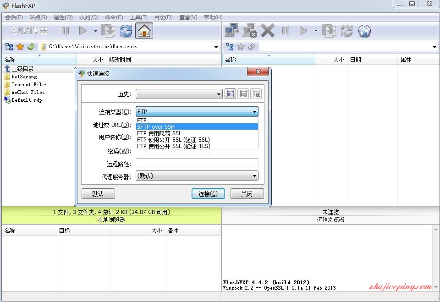
Task: Sort remote files by 日期 column
Action: coord(372,60)
